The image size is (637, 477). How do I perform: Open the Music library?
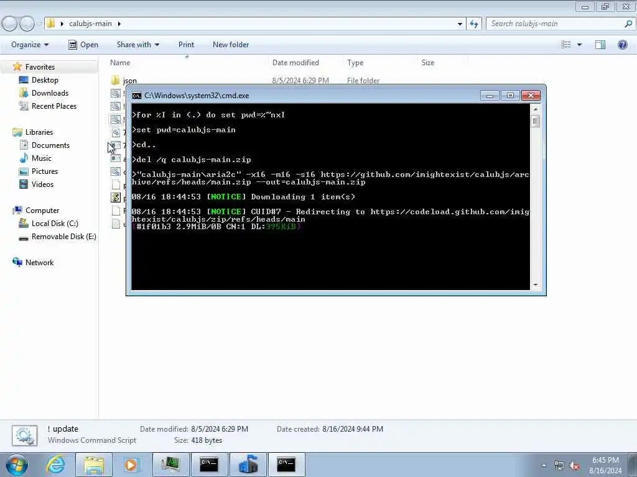click(42, 158)
